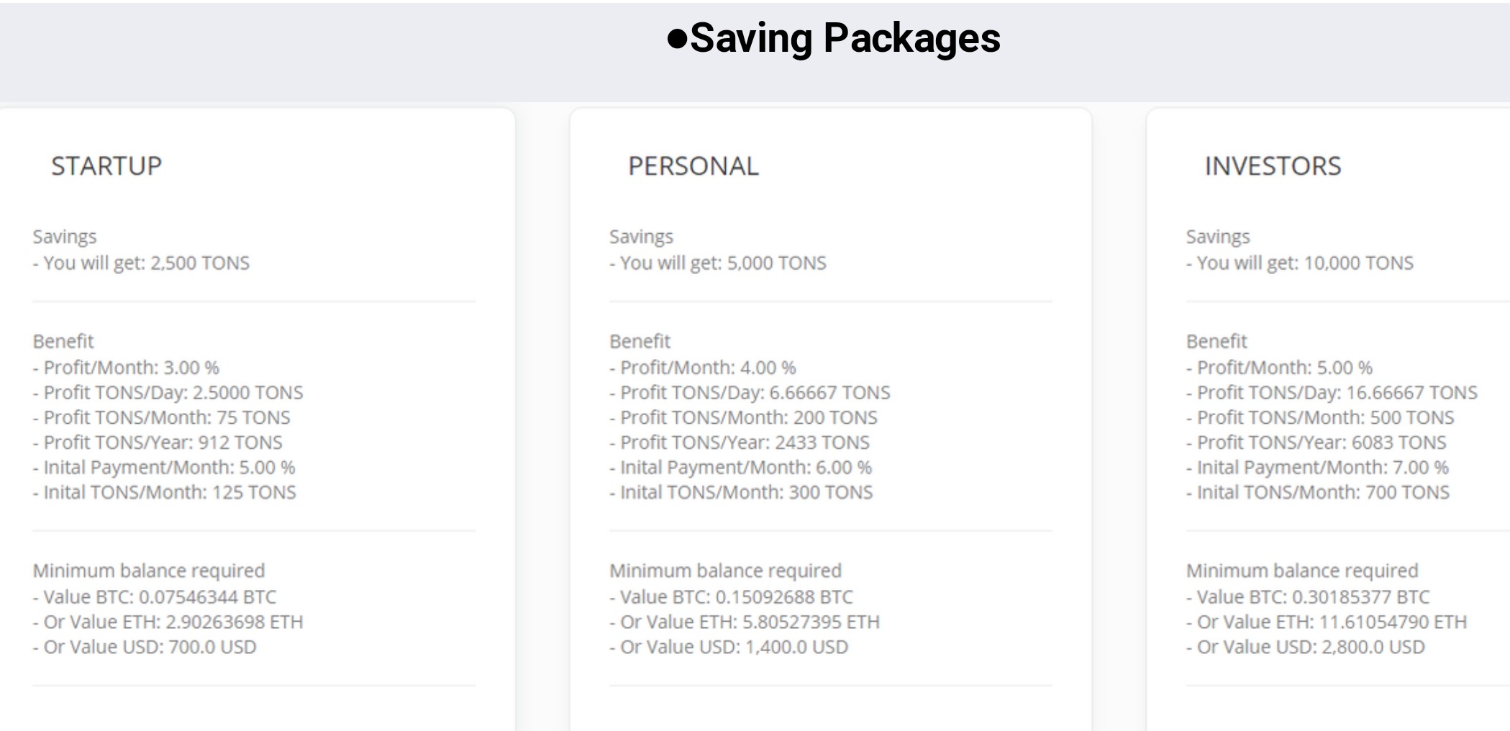Click 'Or Value USD: 2,800.0 USD' line
The width and height of the screenshot is (1510, 731).
[x=1306, y=648]
